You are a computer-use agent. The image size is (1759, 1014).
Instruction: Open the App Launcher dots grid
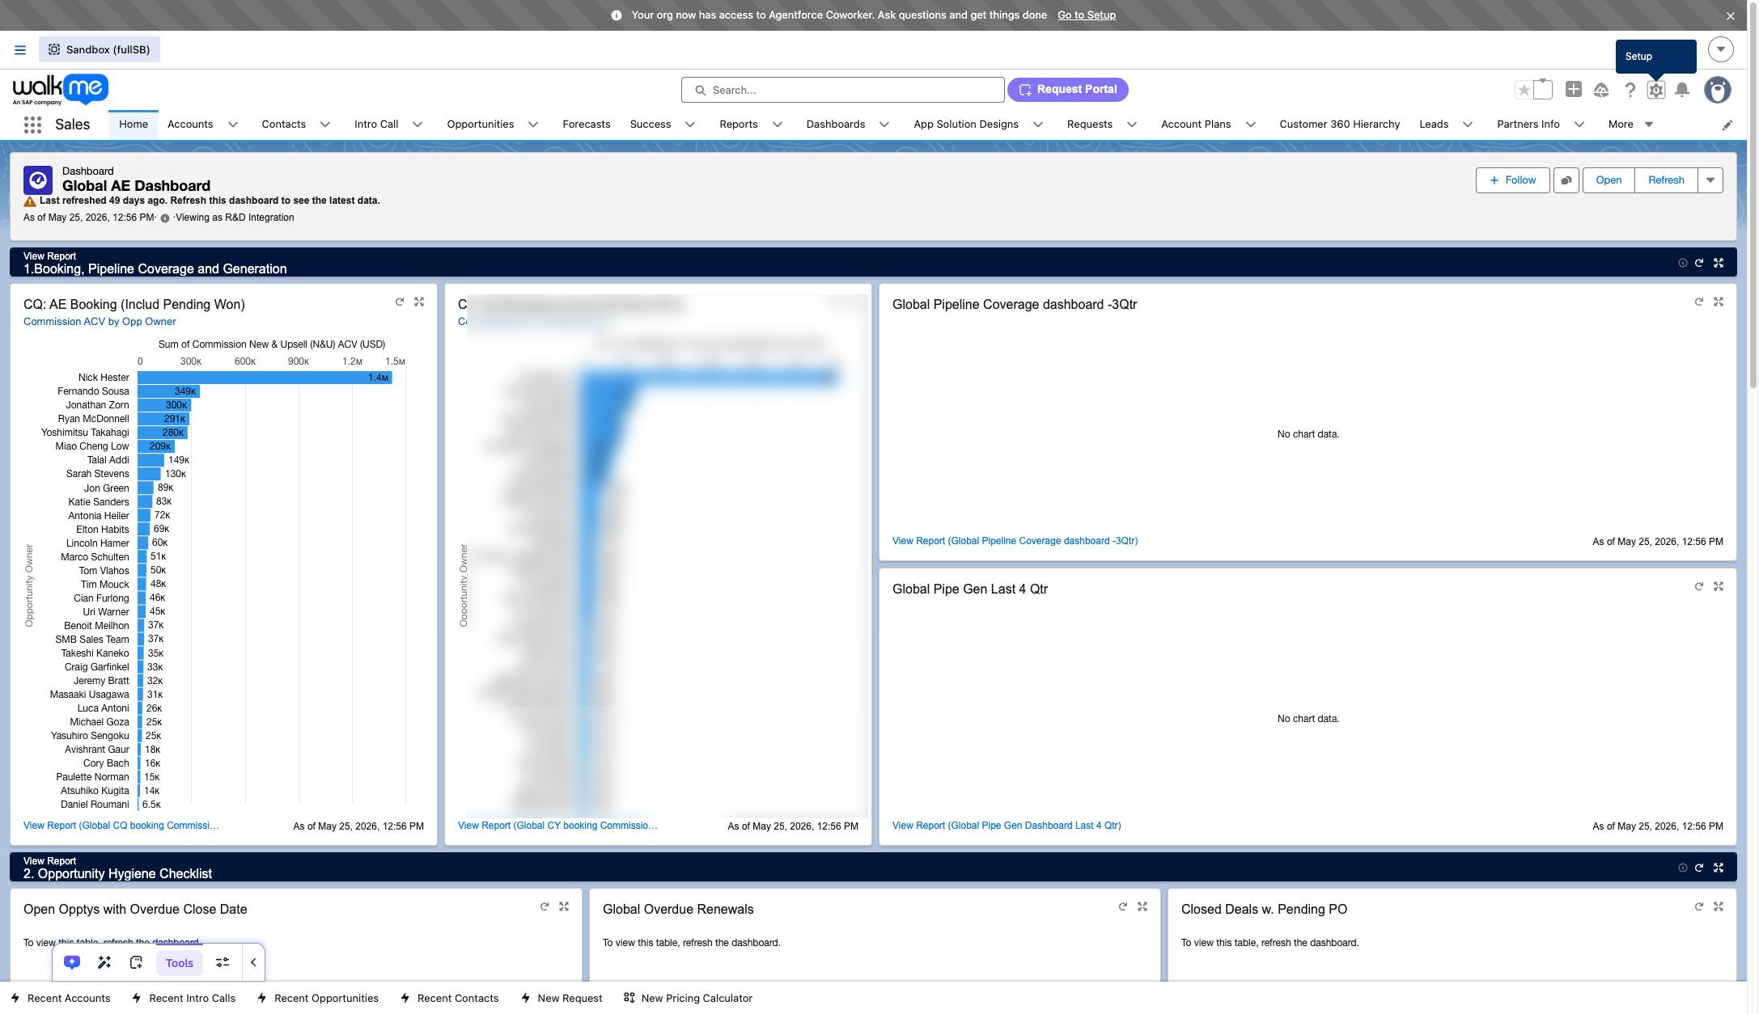[32, 125]
